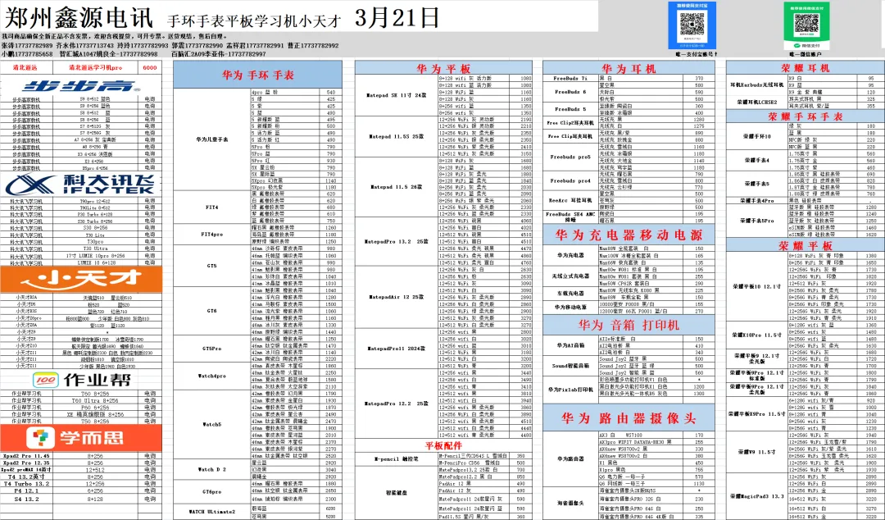Screen dimensions: 885x520
Task: Click the GT6 category cell
Action: [x=212, y=310]
